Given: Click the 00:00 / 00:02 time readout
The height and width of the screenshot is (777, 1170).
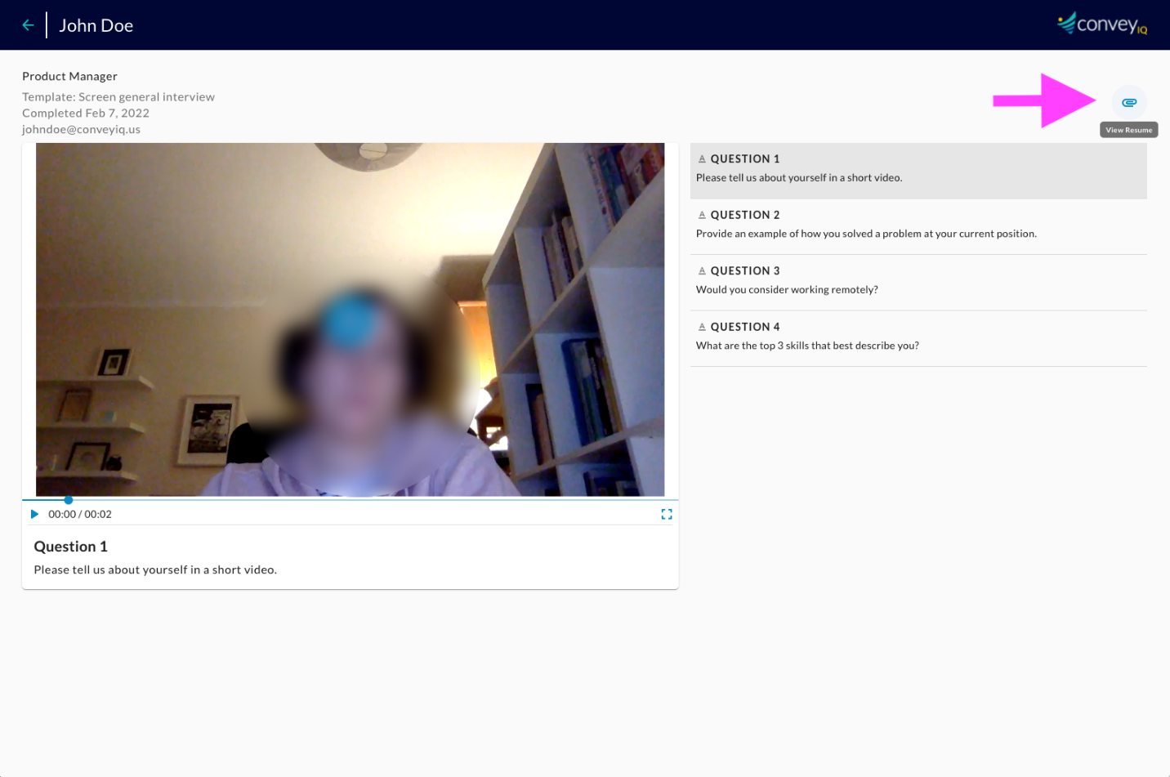Looking at the screenshot, I should (x=80, y=514).
